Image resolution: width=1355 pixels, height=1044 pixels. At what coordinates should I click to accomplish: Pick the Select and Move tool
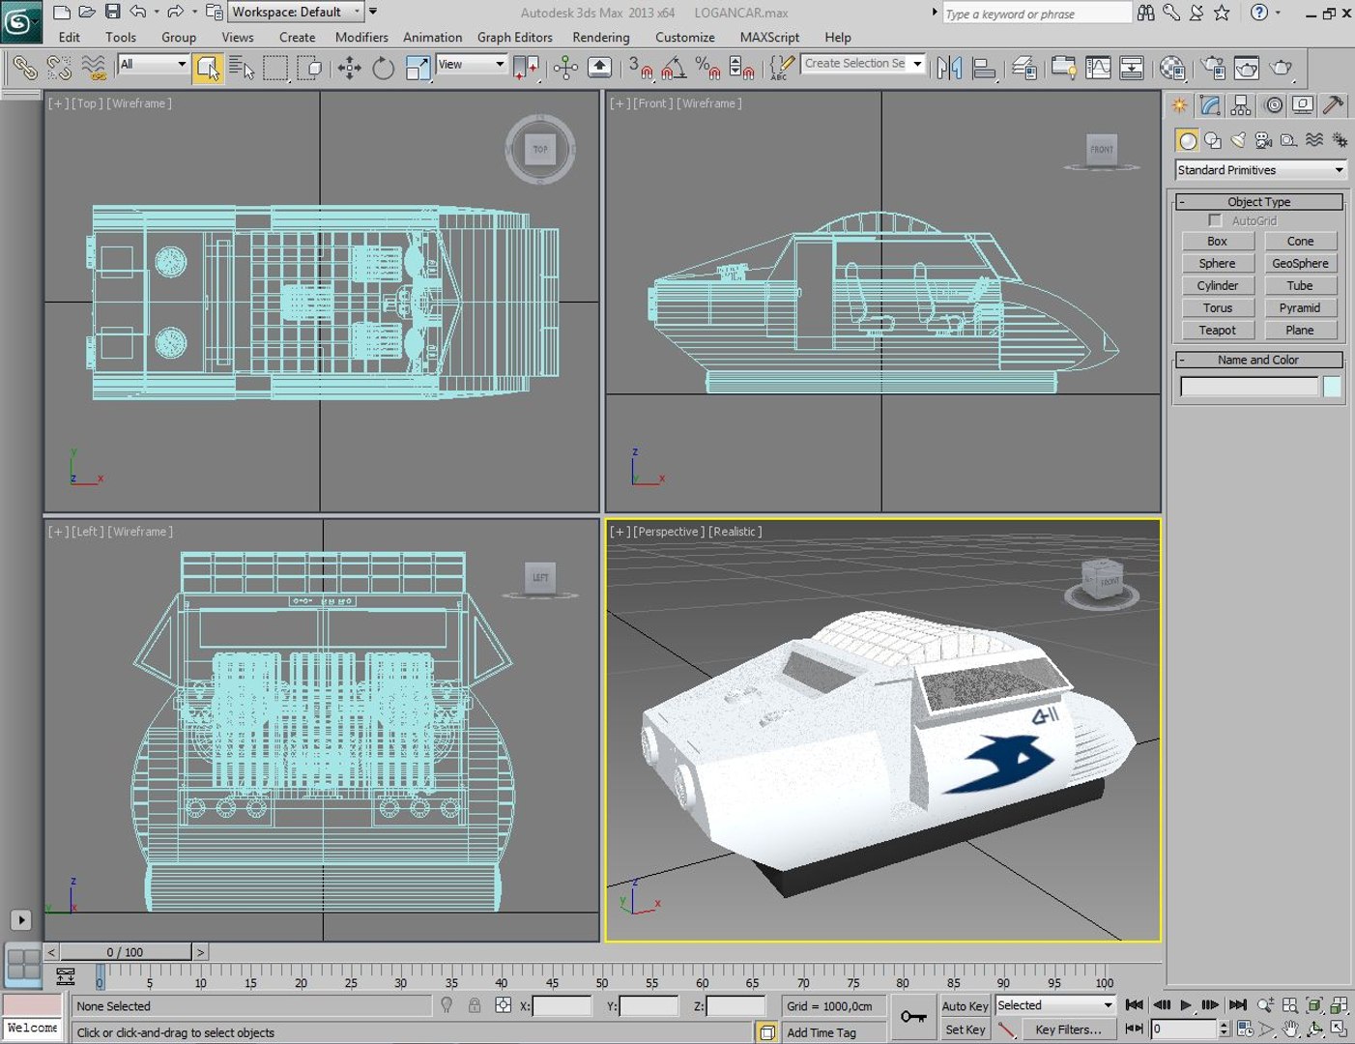[349, 68]
